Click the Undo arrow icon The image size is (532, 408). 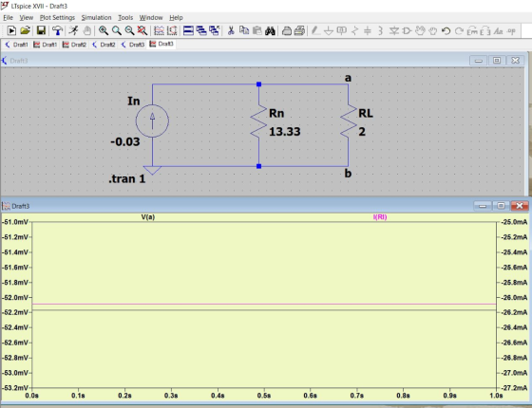[x=446, y=30]
